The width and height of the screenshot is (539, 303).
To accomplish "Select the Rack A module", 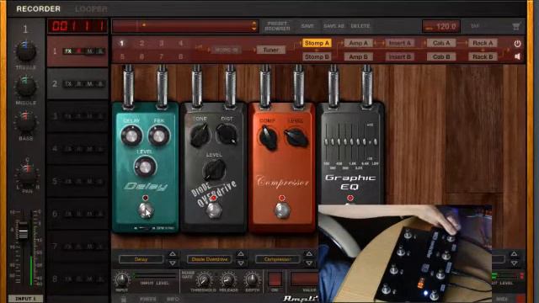I will (483, 43).
